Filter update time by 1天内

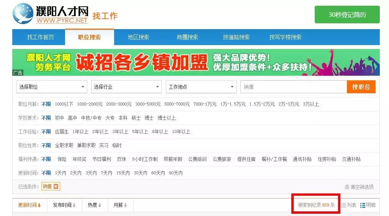pyautogui.click(x=60, y=173)
